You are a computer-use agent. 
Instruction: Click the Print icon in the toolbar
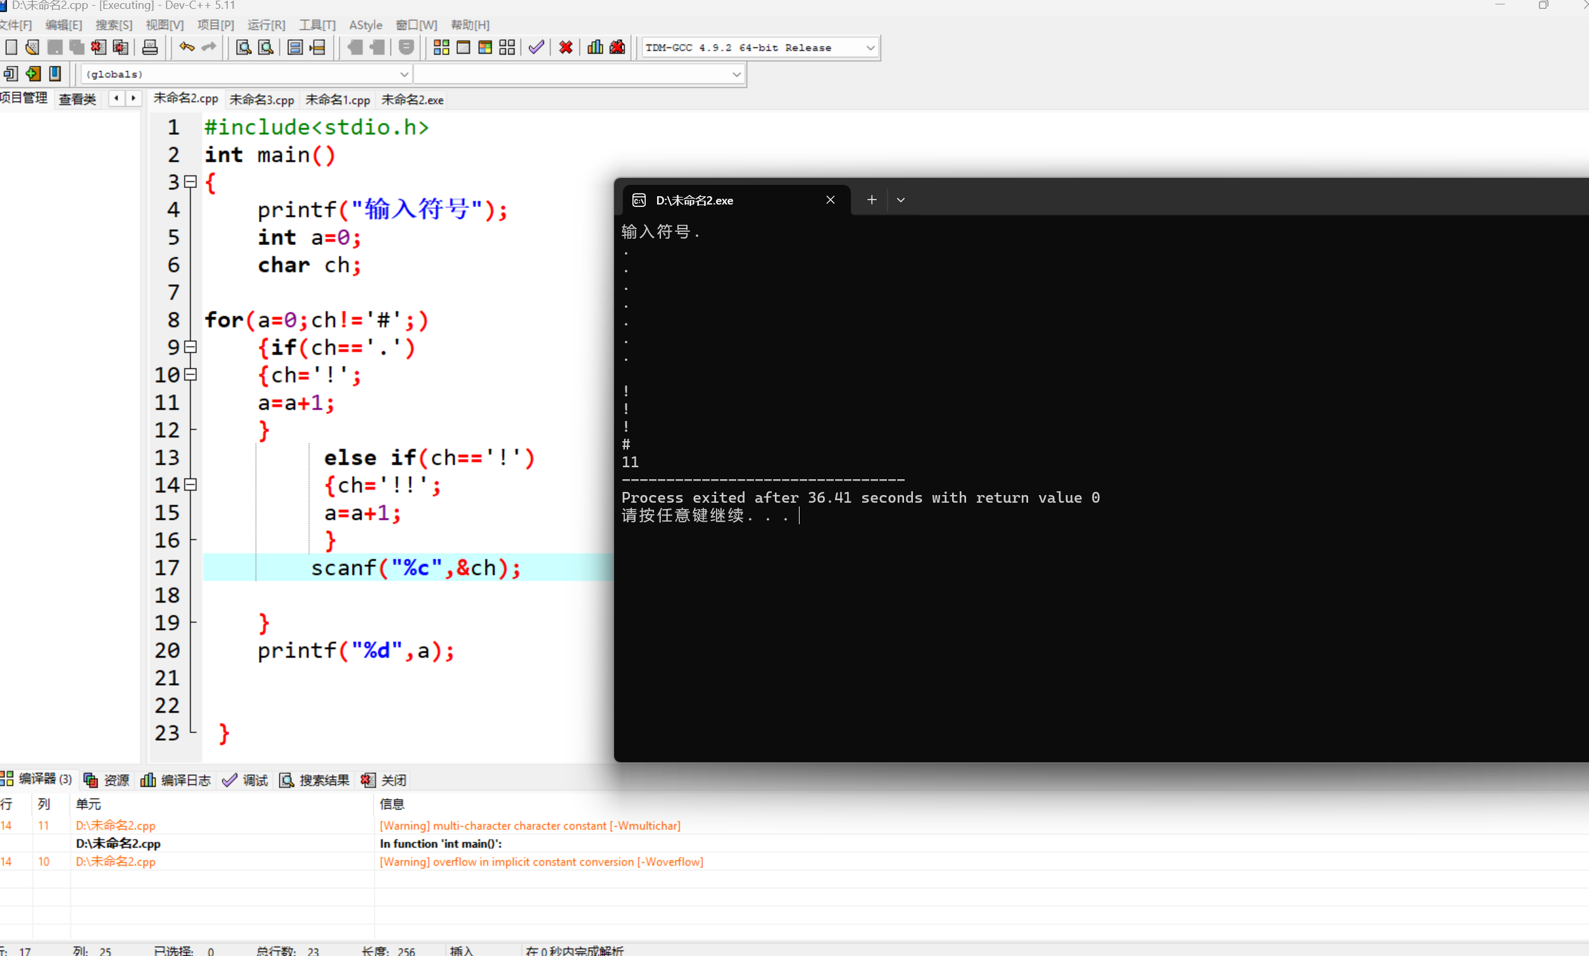tap(149, 47)
